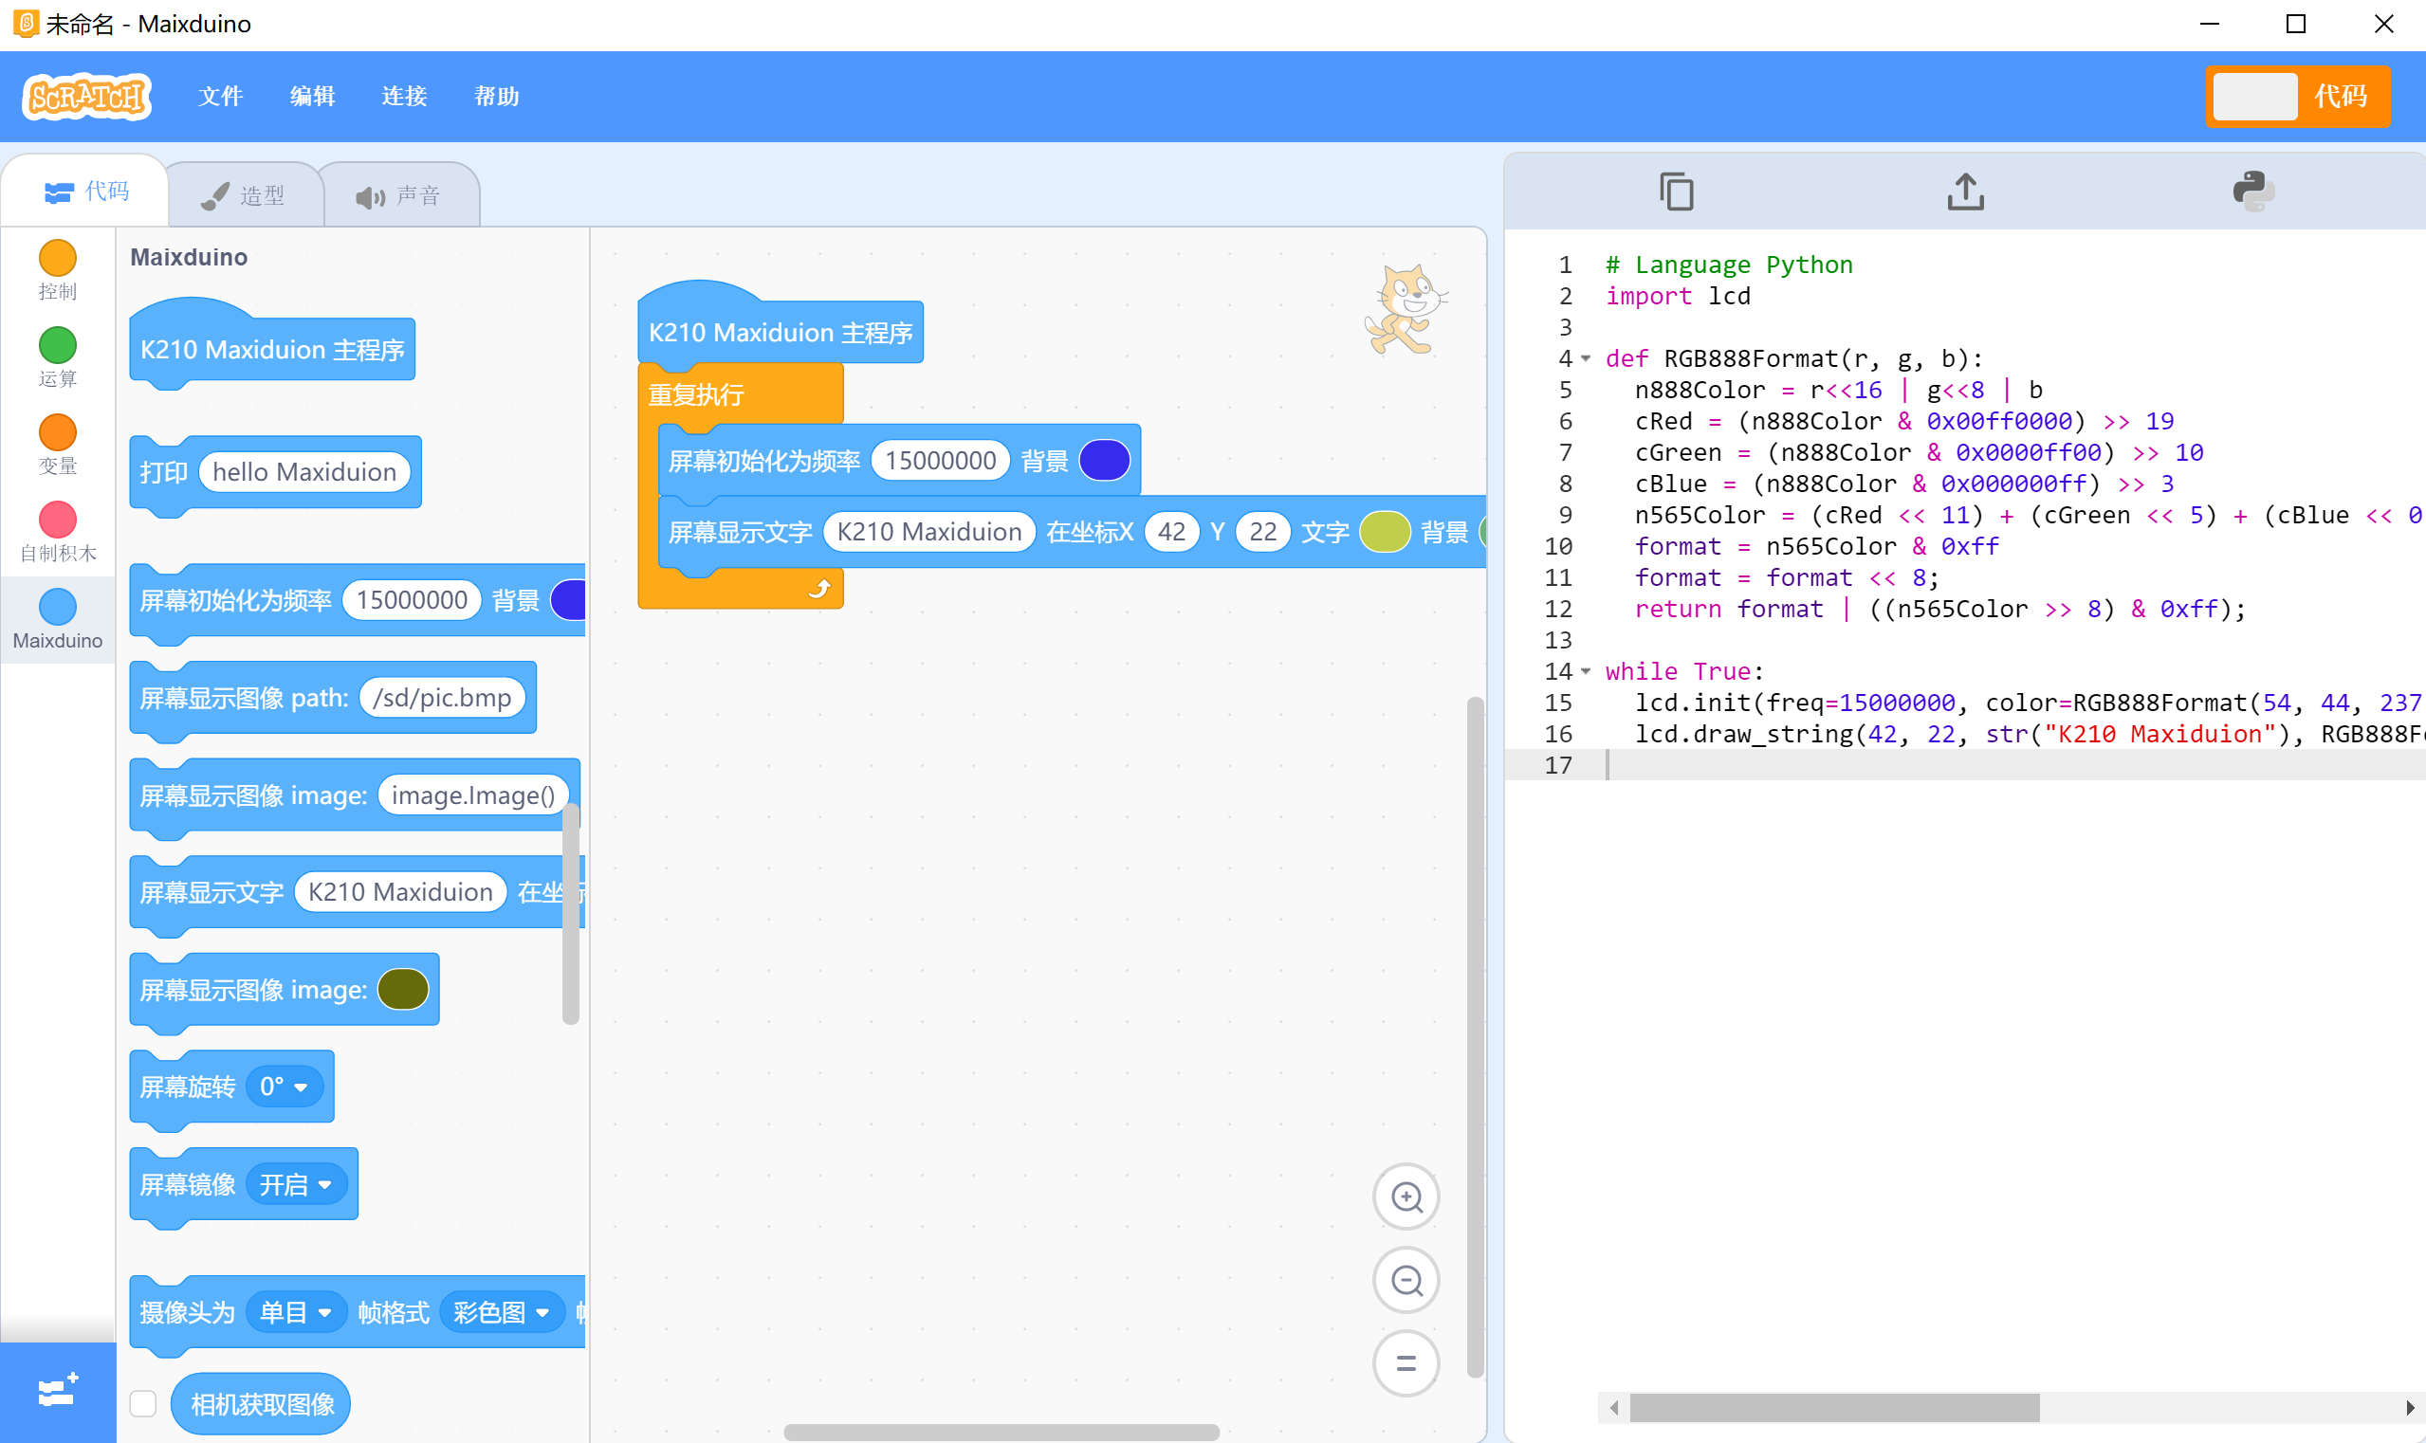Screen dimensions: 2426x1443
Task: Open the 摄像头为 单目 dropdown
Action: coord(295,1312)
